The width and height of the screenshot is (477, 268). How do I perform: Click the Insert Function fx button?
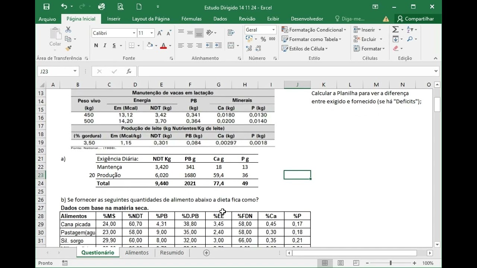pos(129,71)
